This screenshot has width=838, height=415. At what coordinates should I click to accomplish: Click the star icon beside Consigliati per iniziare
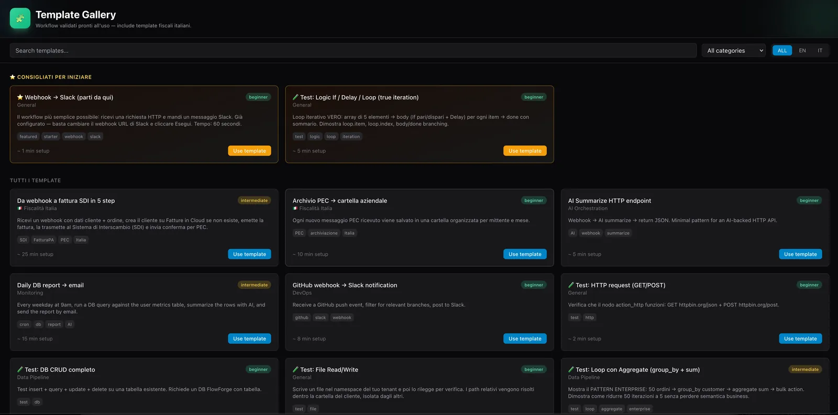13,77
